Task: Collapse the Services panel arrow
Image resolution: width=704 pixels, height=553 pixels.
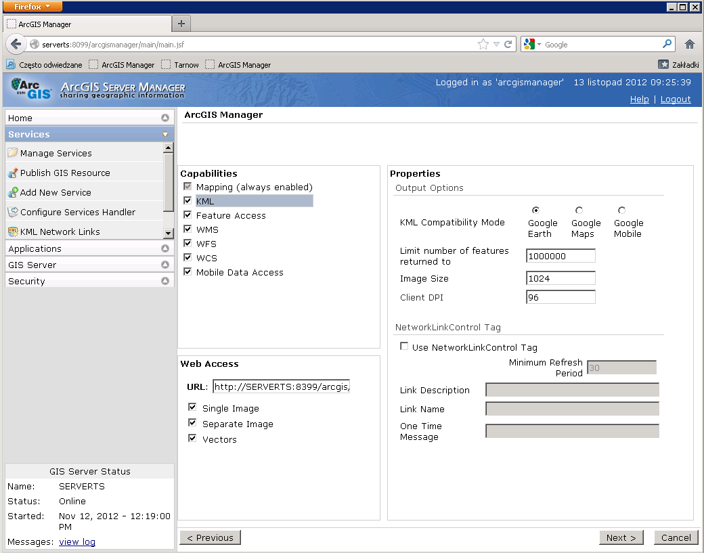Action: click(x=164, y=134)
